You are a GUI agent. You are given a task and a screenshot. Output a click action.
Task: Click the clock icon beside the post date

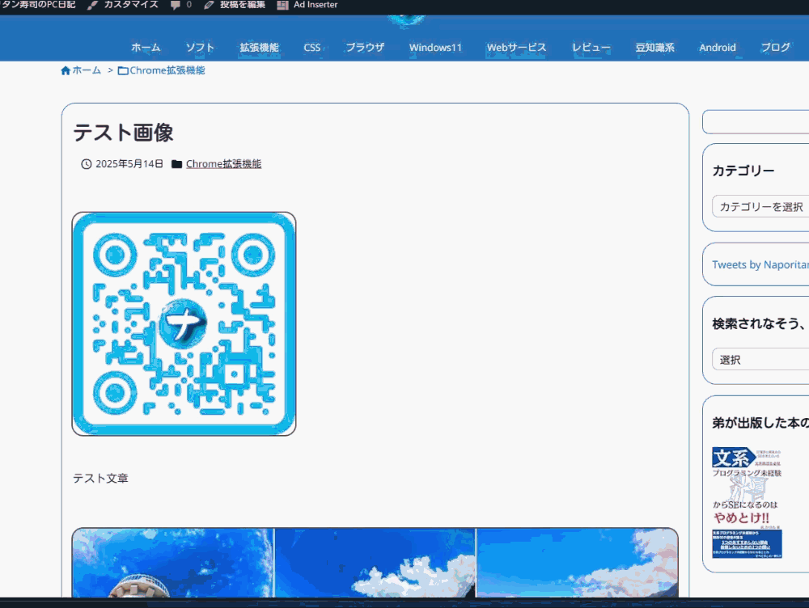87,164
